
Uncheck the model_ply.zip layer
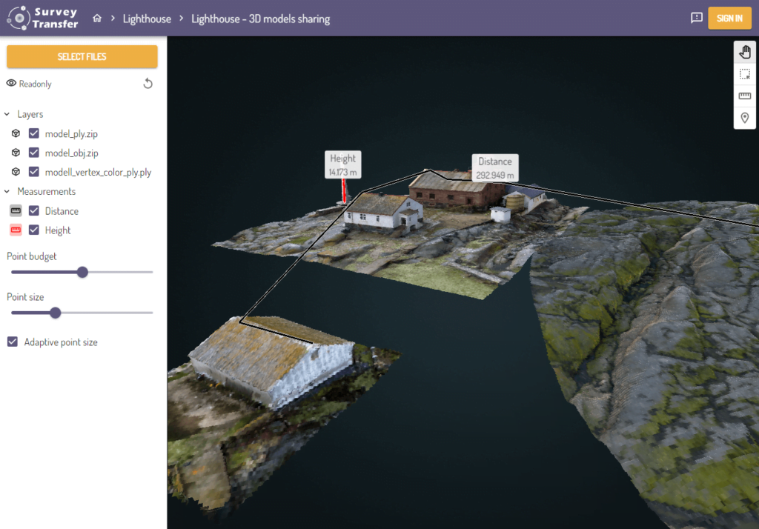(33, 133)
